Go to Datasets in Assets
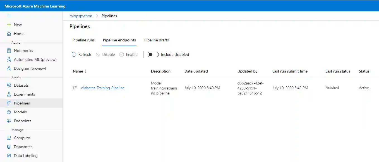379x162 pixels. pos(21,85)
